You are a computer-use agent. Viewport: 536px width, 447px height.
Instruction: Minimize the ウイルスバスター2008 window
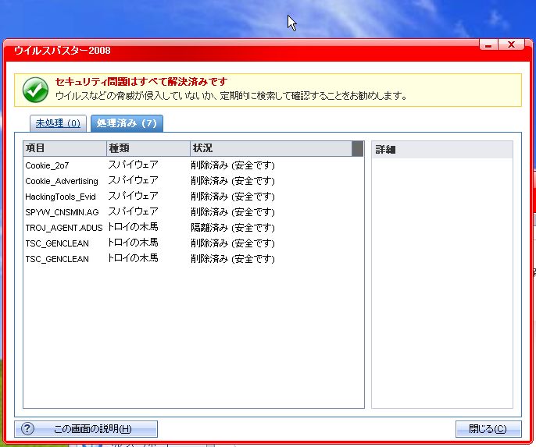click(x=488, y=45)
